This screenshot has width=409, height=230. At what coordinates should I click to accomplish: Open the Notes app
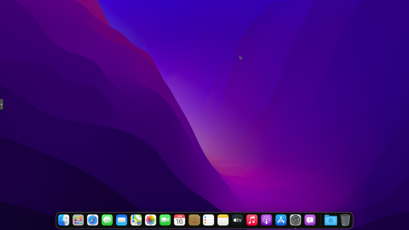click(x=223, y=220)
